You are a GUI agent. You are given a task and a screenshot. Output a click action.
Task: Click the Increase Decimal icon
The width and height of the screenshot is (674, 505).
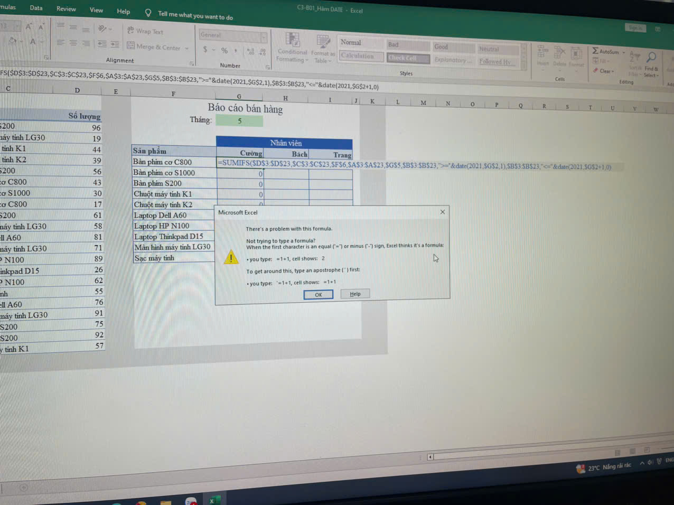(250, 52)
